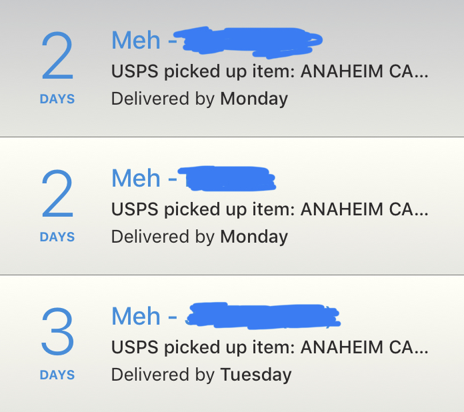Tap the DAYS label in the middle row

click(x=57, y=237)
